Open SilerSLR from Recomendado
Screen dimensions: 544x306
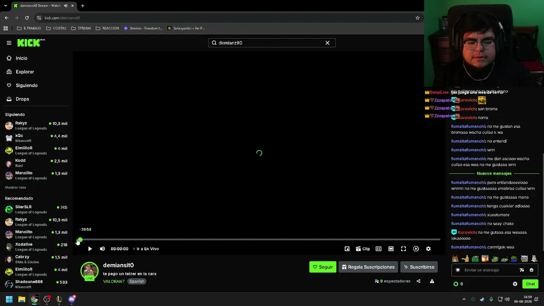pos(36,209)
